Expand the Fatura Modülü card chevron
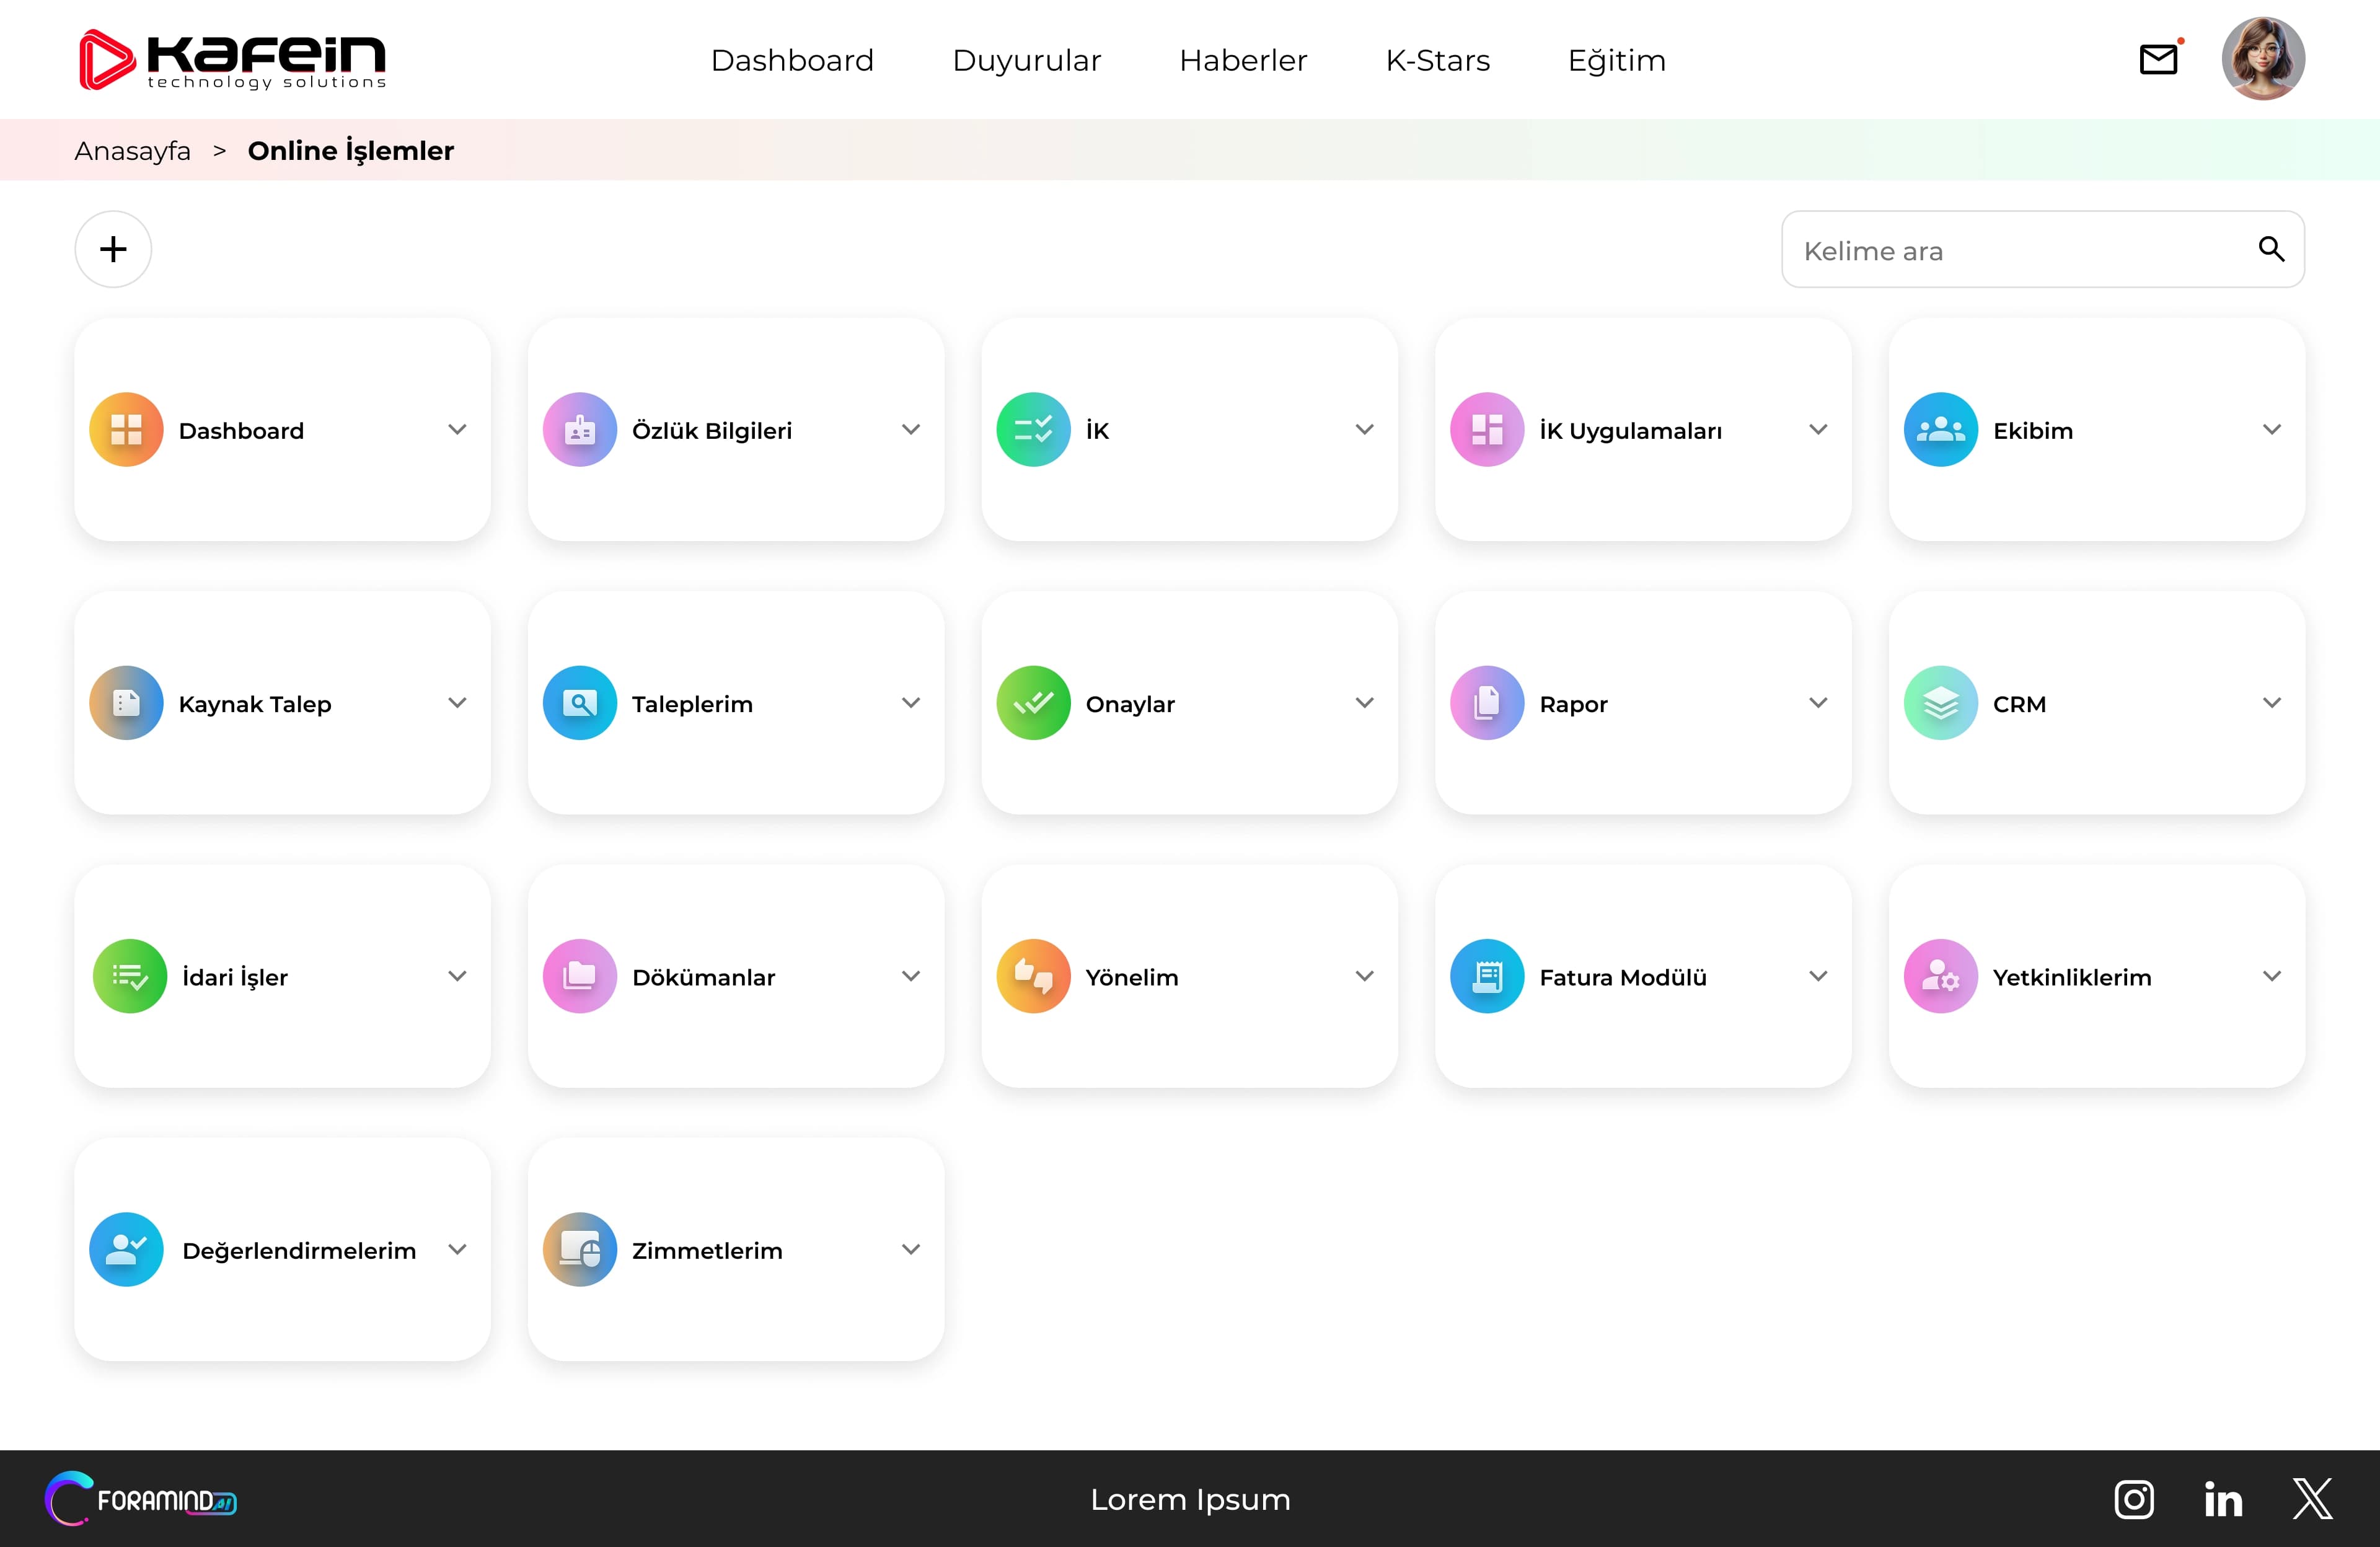The height and width of the screenshot is (1547, 2380). (x=1818, y=976)
